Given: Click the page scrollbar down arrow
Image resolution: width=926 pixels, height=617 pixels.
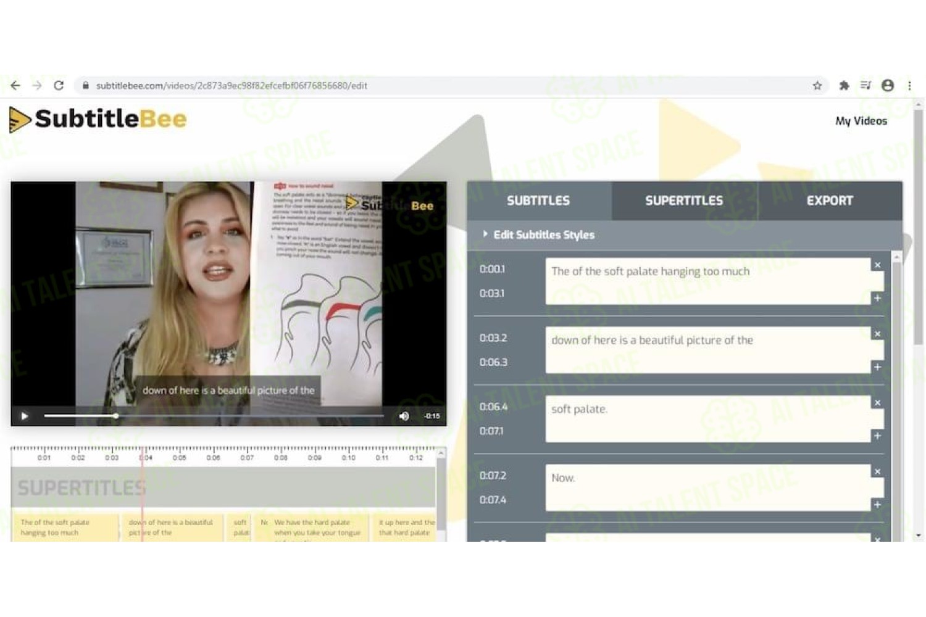Looking at the screenshot, I should click(x=919, y=536).
